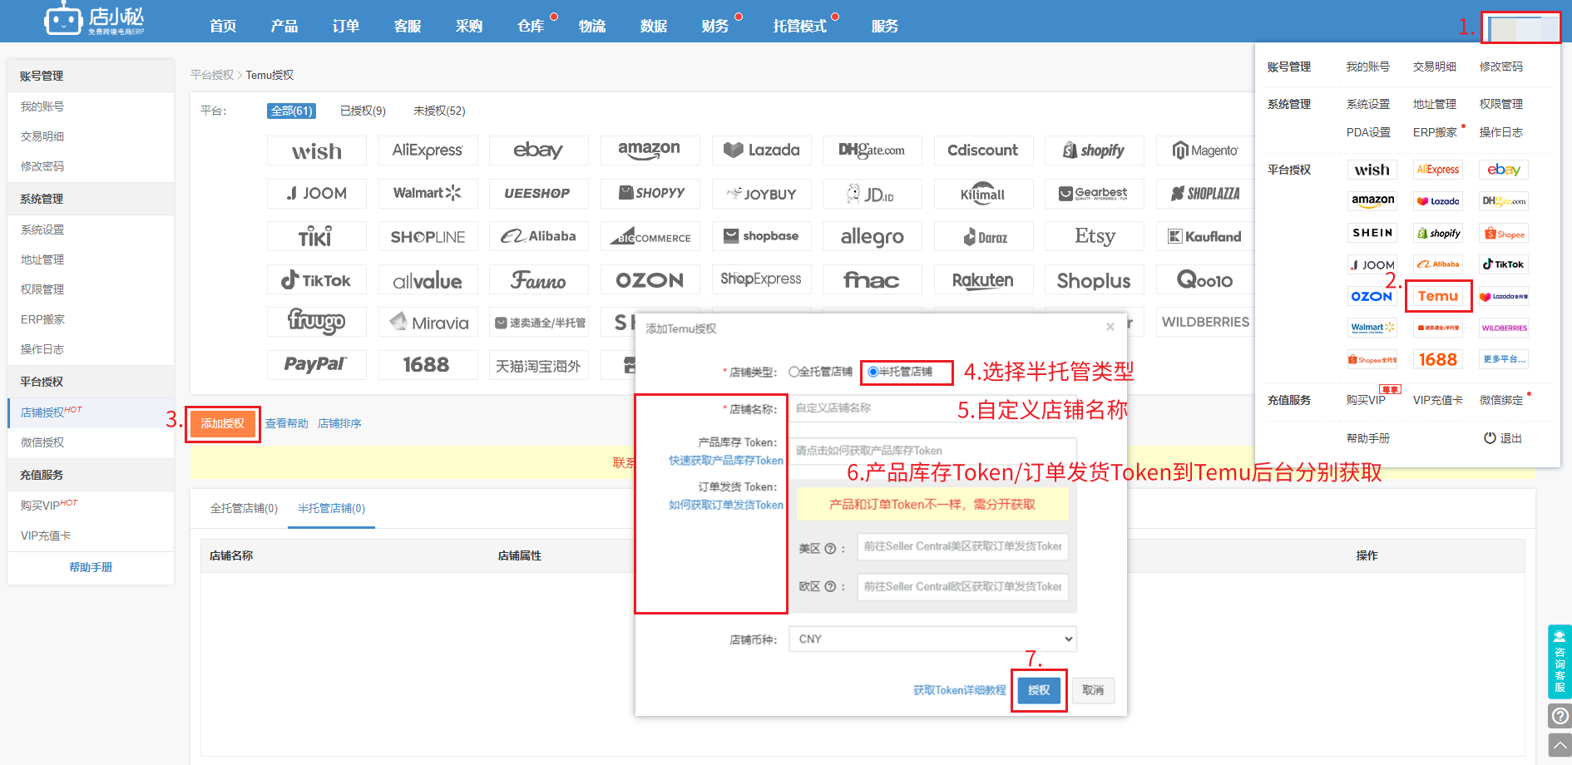The width and height of the screenshot is (1572, 765).
Task: Filter platforms by 已授权(9)
Action: [x=363, y=111]
